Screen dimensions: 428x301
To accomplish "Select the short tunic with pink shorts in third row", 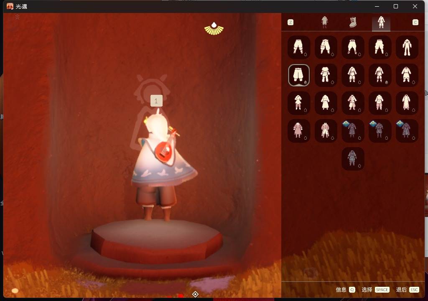I will tap(298, 103).
